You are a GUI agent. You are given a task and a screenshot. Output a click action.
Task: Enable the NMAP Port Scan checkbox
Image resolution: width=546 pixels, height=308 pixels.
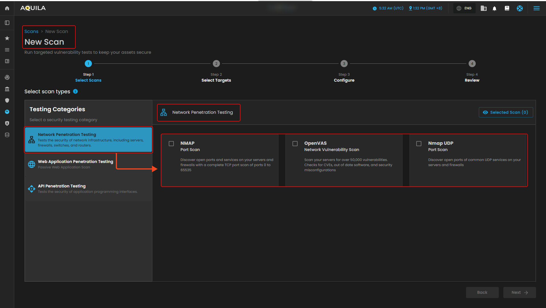pyautogui.click(x=171, y=144)
